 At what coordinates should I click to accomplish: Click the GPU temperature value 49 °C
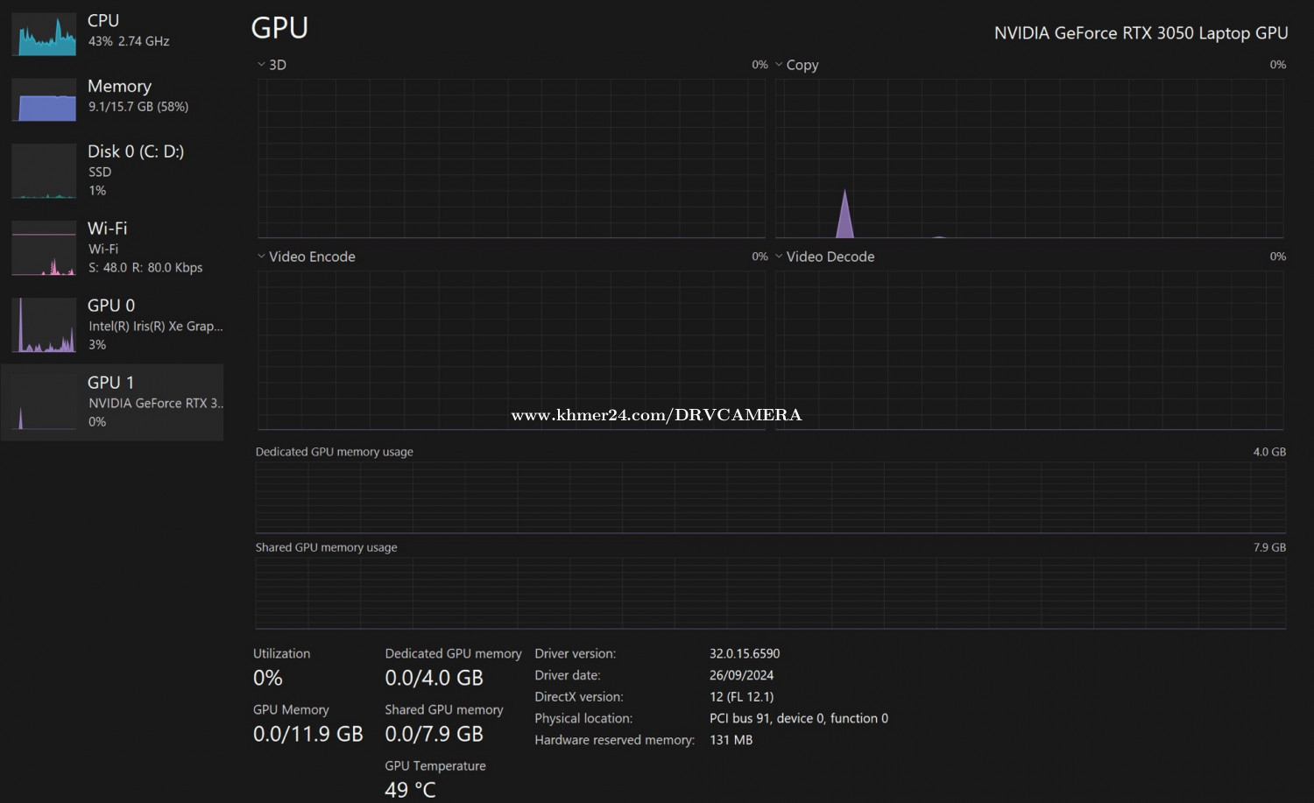click(x=410, y=790)
